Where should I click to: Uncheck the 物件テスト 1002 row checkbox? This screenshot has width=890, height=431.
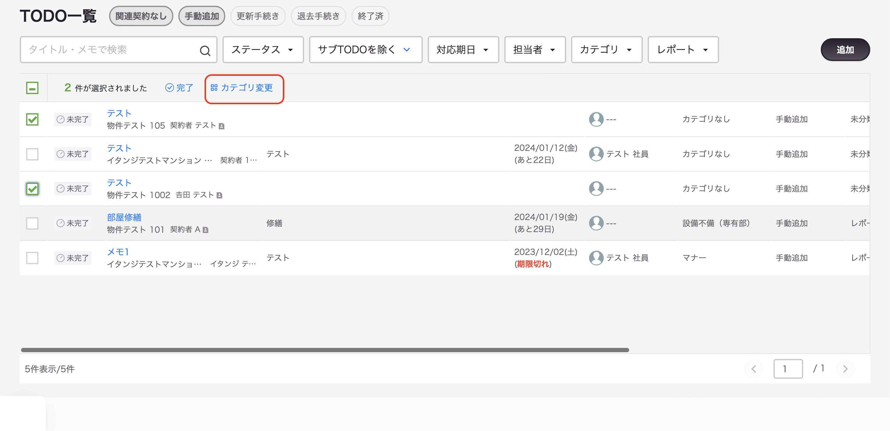pyautogui.click(x=32, y=188)
